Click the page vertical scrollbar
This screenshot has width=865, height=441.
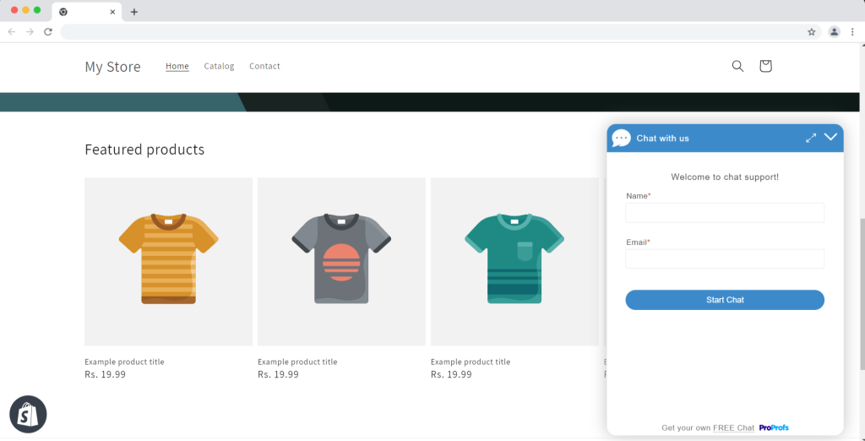pyautogui.click(x=862, y=294)
